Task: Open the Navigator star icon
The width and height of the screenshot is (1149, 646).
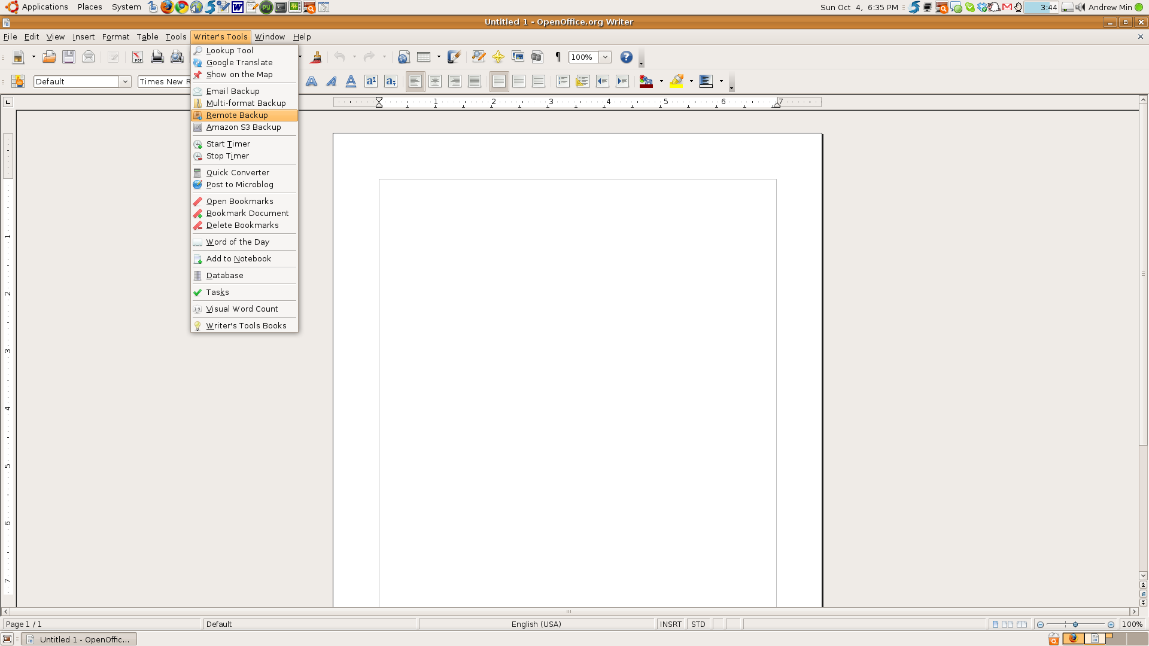Action: tap(498, 57)
